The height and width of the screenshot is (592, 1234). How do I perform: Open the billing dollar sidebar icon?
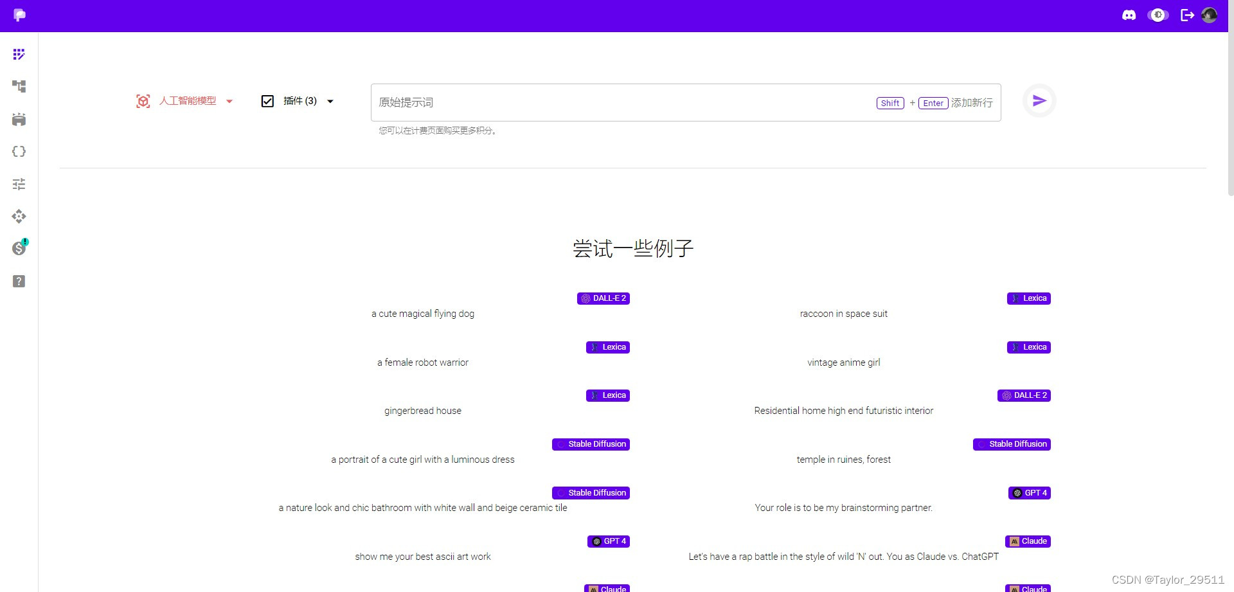pyautogui.click(x=19, y=248)
